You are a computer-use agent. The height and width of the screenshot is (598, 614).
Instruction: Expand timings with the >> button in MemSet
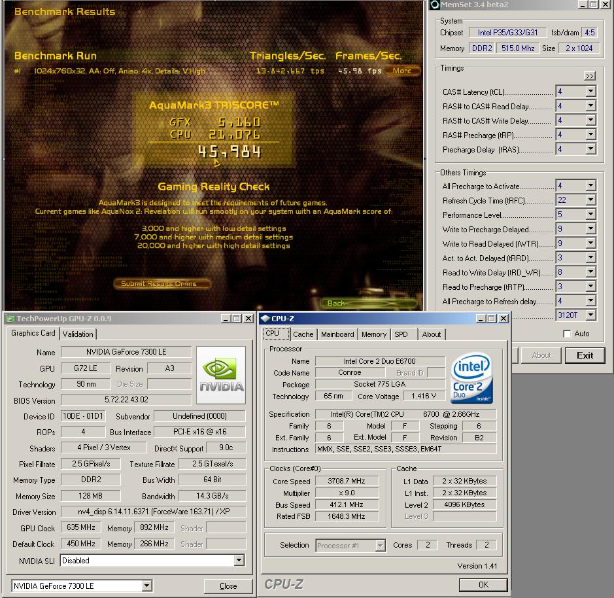(590, 76)
